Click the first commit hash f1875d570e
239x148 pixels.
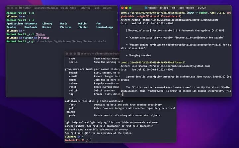pyautogui.click(x=158, y=13)
